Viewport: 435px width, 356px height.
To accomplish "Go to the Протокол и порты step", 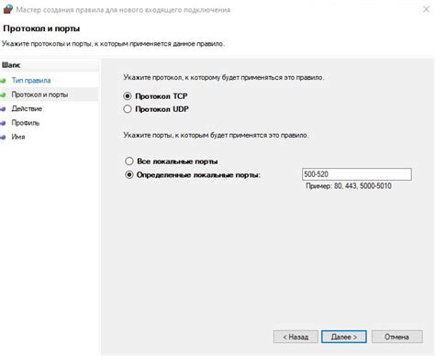I will coord(39,95).
